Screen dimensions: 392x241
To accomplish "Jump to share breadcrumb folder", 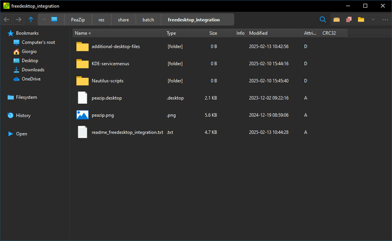I will (123, 20).
